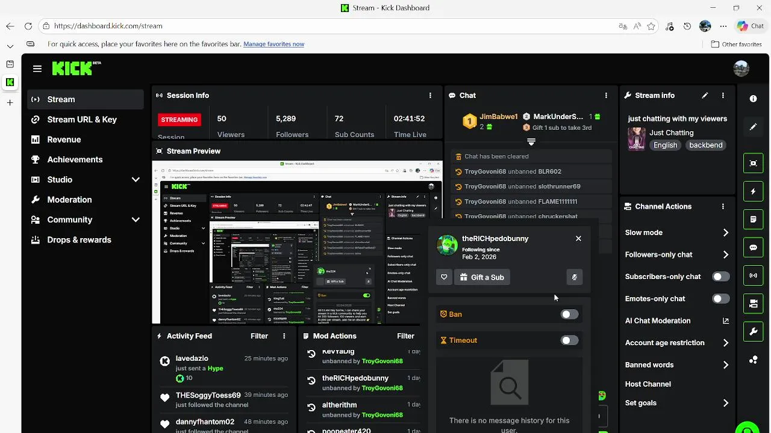Refresh the browser page
The width and height of the screenshot is (771, 433).
click(x=28, y=26)
